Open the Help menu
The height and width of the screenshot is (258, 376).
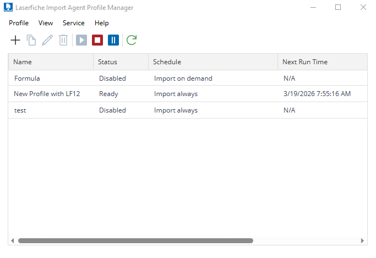pos(102,23)
